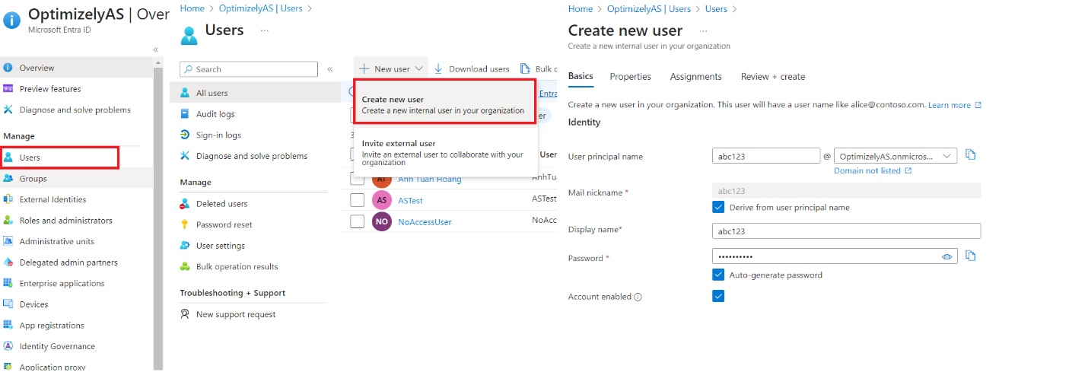Click the purple NO avatar for NoAccessUser
The image size is (1088, 388).
(382, 221)
